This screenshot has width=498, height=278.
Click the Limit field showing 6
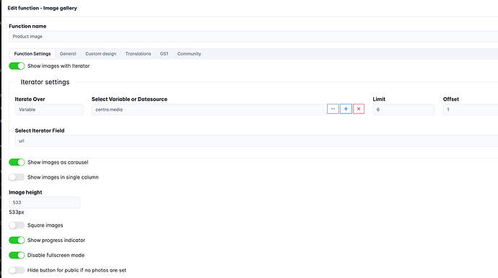(403, 109)
